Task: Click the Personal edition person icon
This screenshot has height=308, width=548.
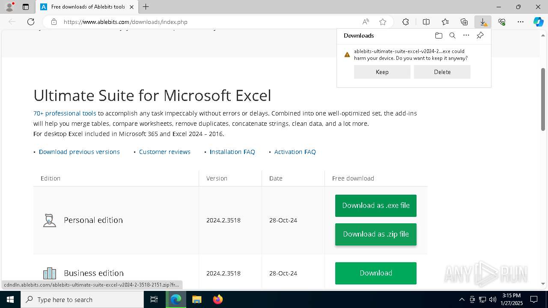Action: pyautogui.click(x=50, y=220)
